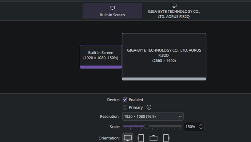The image size is (251, 142).
Task: Click the Built-in Screen tab monitor icon
Action: (x=112, y=8)
